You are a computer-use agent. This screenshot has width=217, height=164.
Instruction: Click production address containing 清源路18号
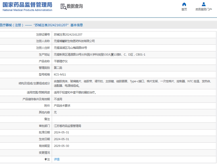100,54
